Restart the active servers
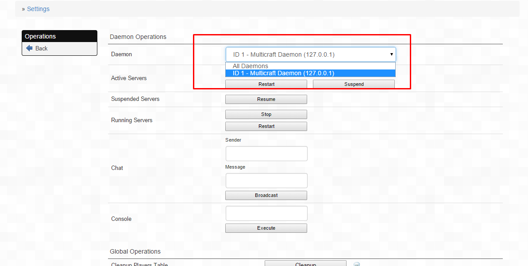Screen dimensions: 528x266 click(x=266, y=84)
